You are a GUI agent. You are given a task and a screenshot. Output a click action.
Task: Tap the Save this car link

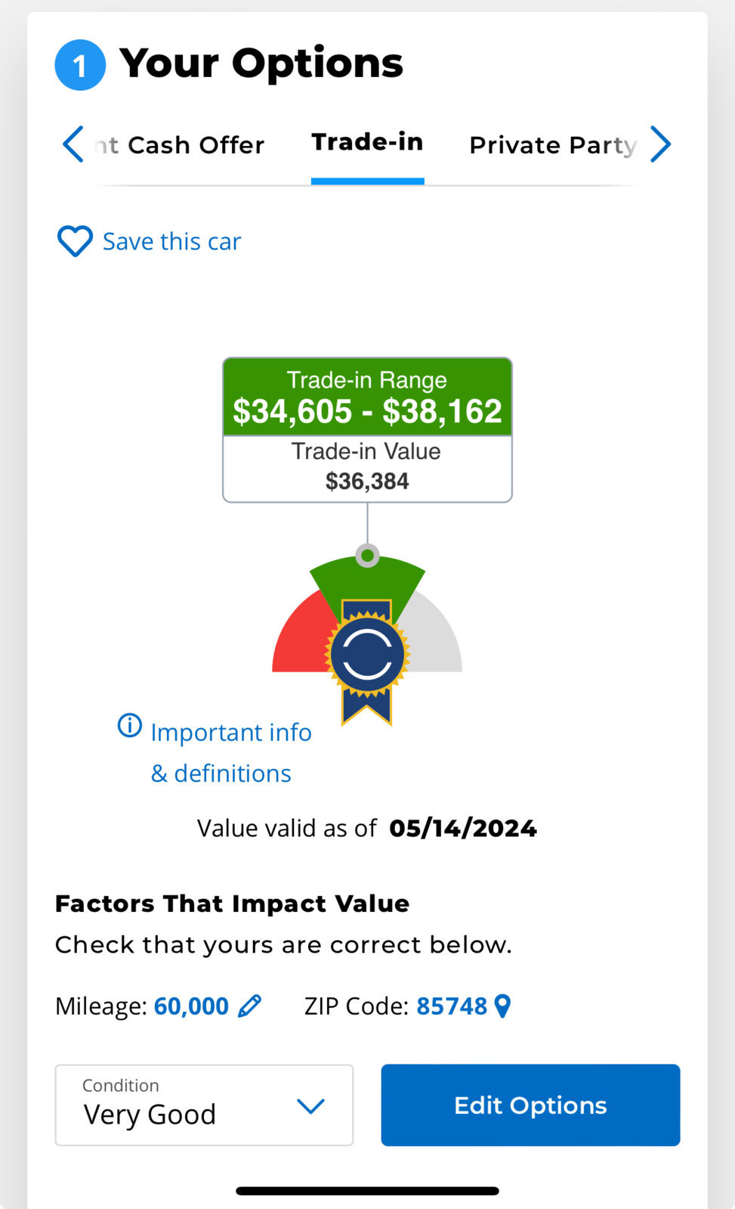(x=171, y=241)
